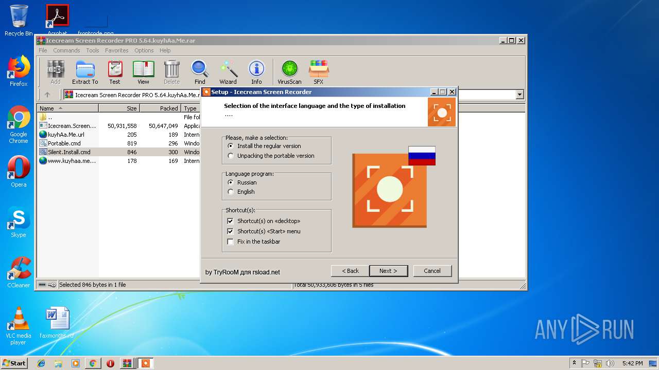The width and height of the screenshot is (659, 370).
Task: Click the Add toolbar icon in WinRAR
Action: click(x=56, y=72)
